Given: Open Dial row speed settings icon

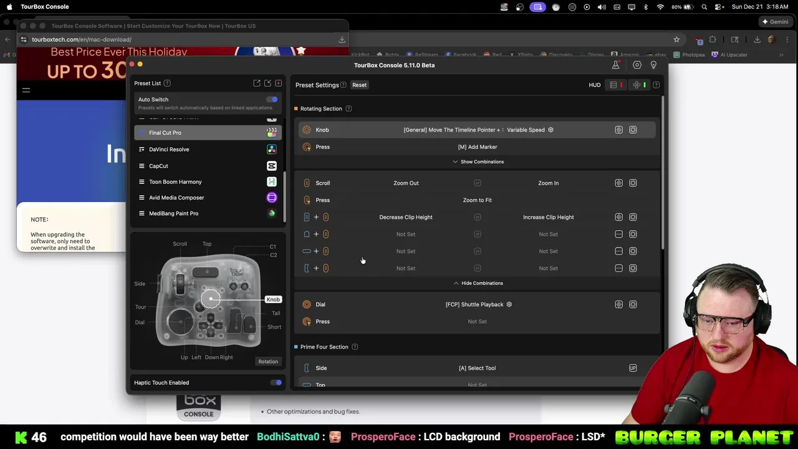Looking at the screenshot, I should point(633,304).
